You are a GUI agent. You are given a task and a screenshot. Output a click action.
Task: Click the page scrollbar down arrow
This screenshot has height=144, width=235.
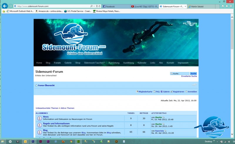pos(232,134)
